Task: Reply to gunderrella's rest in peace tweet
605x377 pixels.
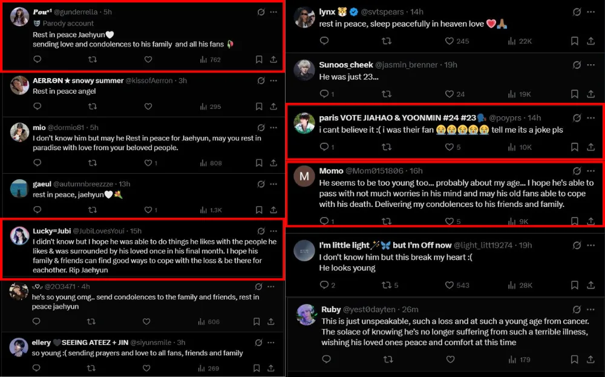Action: coord(38,59)
